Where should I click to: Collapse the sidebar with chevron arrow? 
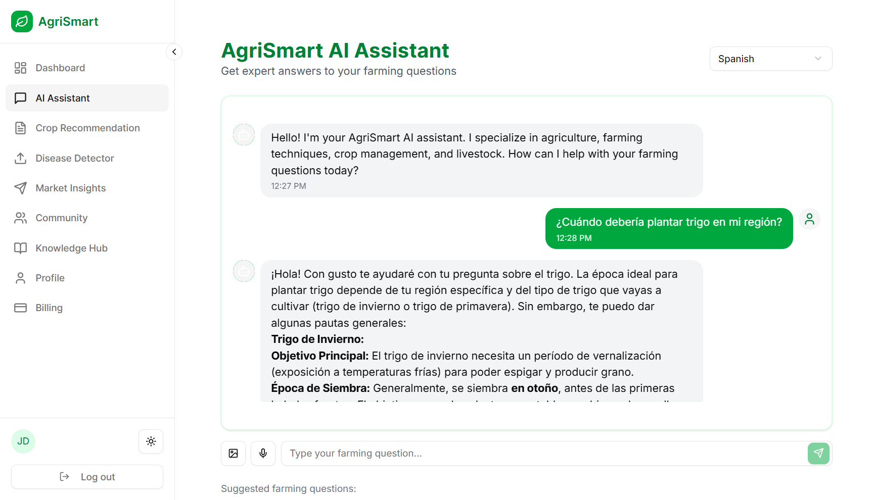174,52
